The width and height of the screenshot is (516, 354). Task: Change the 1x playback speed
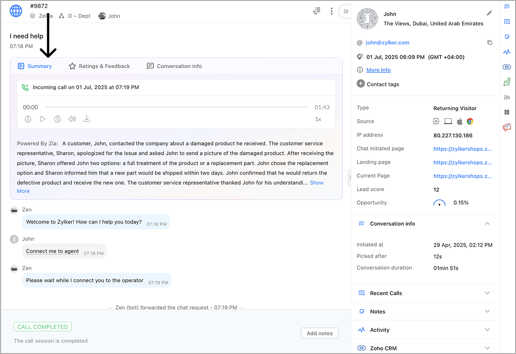318,119
